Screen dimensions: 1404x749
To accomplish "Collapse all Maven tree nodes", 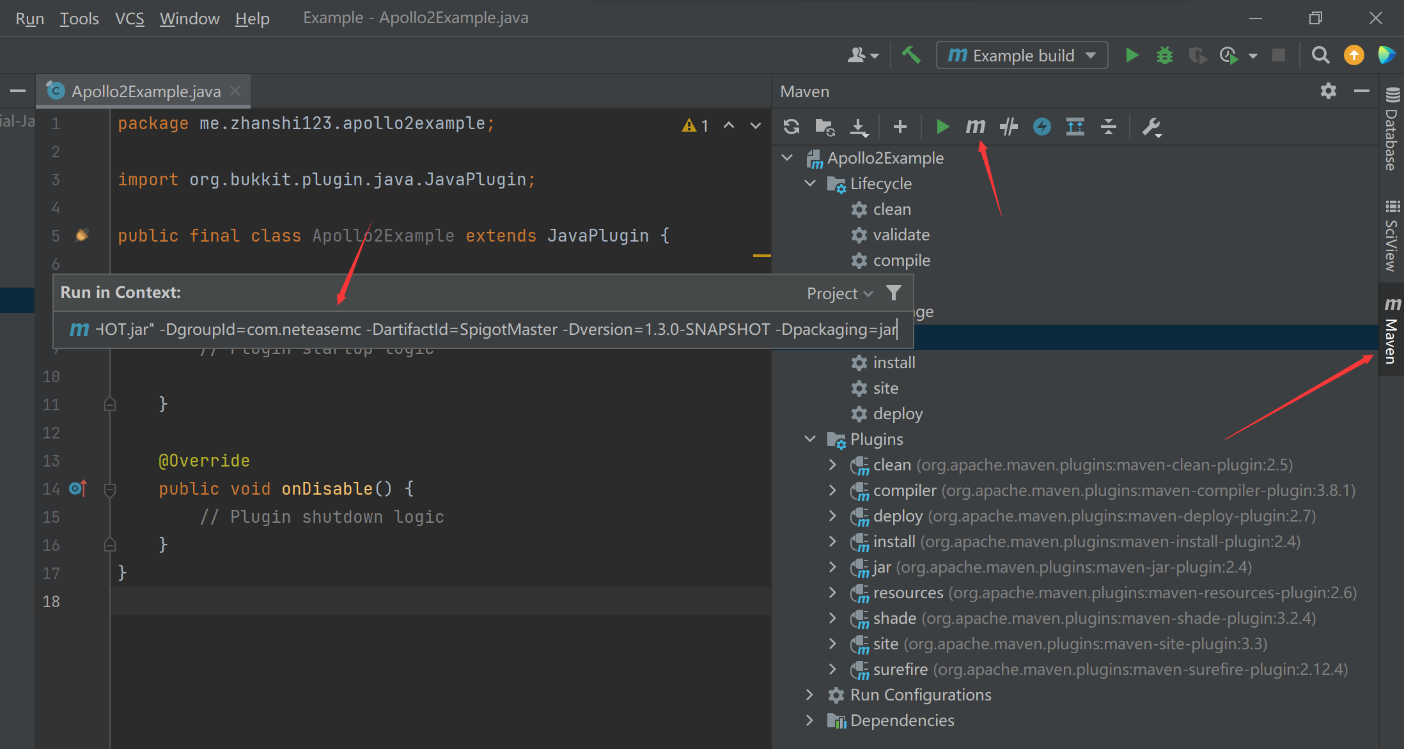I will 1109,127.
